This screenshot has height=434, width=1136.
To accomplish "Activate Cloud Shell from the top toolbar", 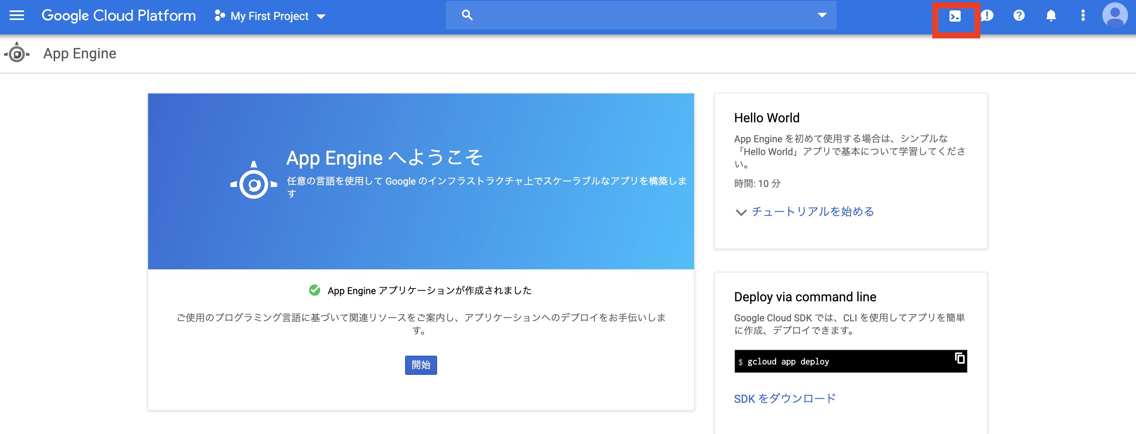I will tap(955, 16).
